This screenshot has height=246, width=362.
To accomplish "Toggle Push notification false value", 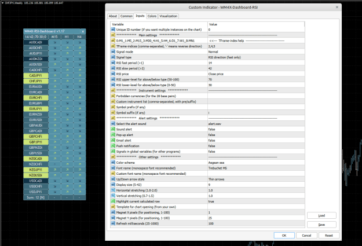I will [256, 146].
